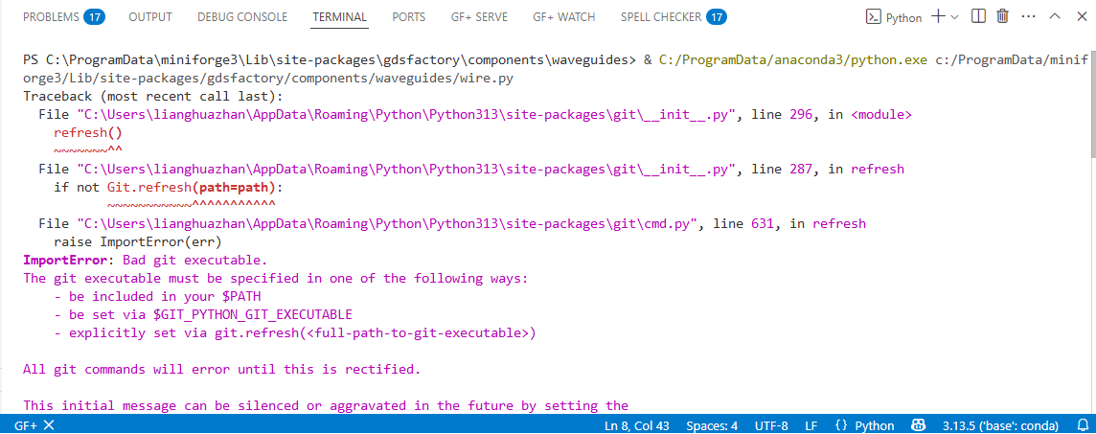Change file encoding UTF-8
The width and height of the screenshot is (1096, 434).
click(x=771, y=425)
